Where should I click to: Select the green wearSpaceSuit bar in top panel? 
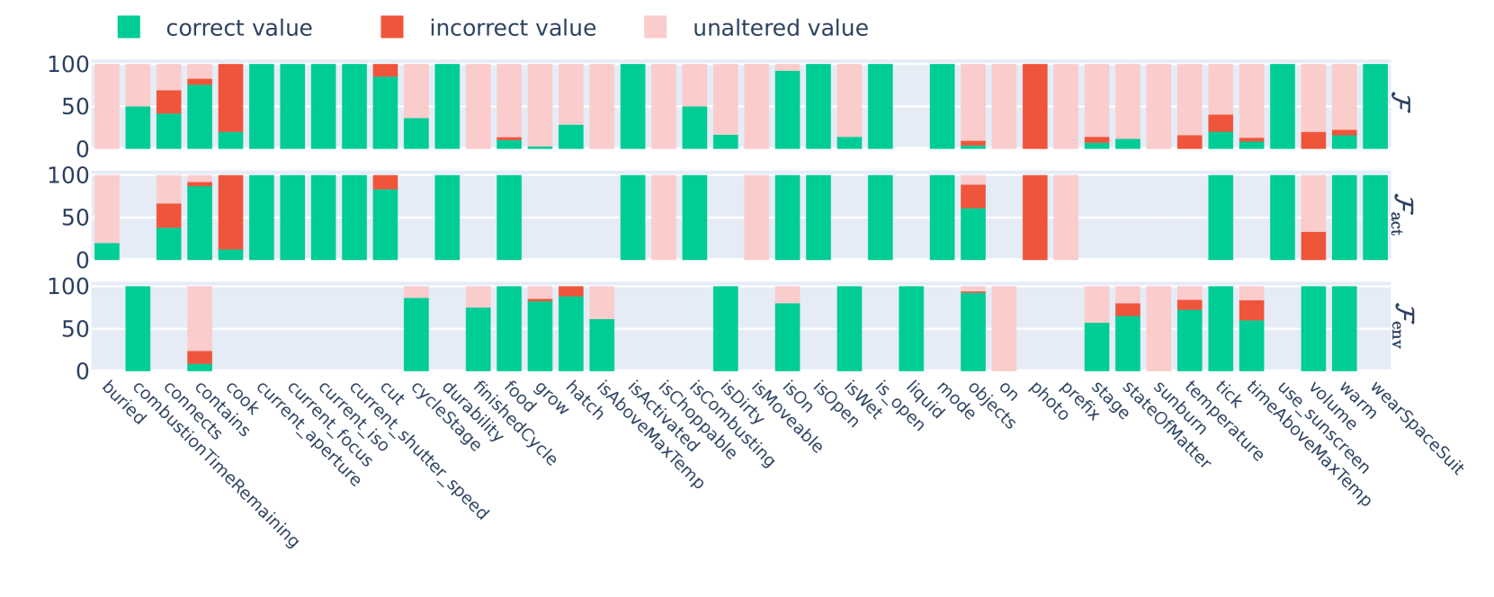coord(1375,106)
